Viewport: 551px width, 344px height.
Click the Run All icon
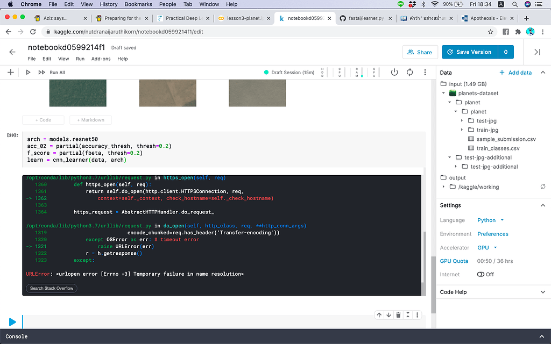[x=42, y=72]
